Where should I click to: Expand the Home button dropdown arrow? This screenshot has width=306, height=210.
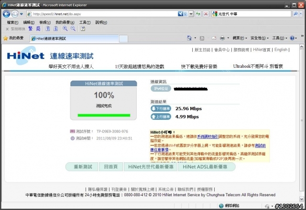coord(195,38)
